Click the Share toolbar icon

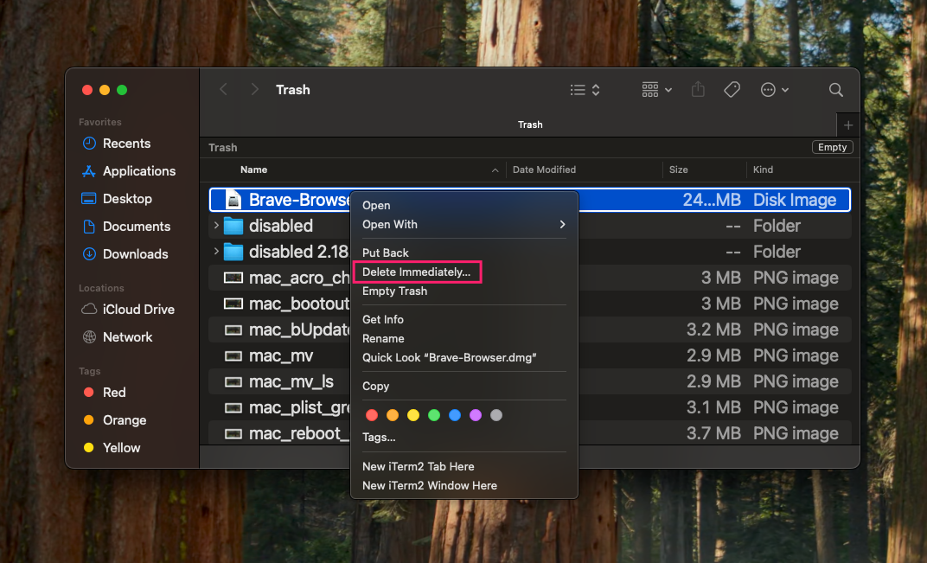pos(698,90)
